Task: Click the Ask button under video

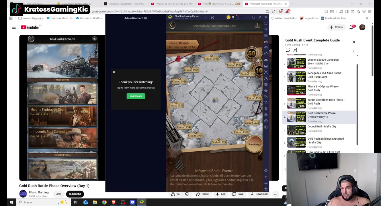Action: 220,194
